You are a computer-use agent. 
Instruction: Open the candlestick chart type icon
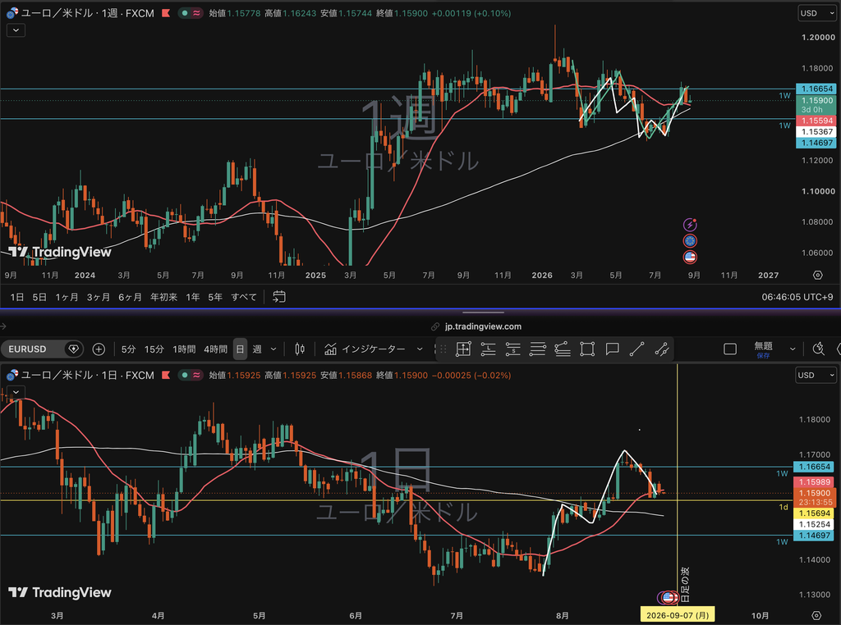pyautogui.click(x=300, y=349)
